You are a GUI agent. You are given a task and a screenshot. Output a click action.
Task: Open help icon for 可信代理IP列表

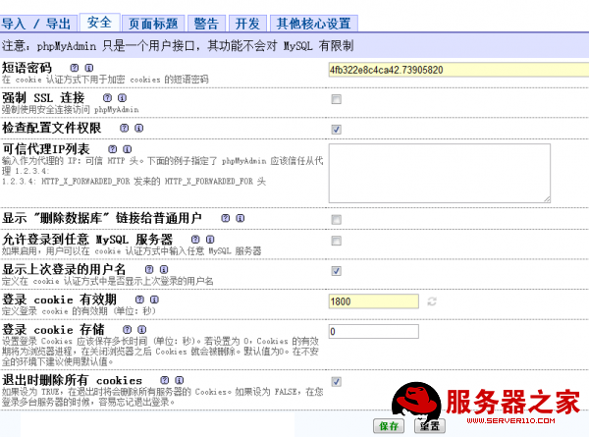point(112,149)
